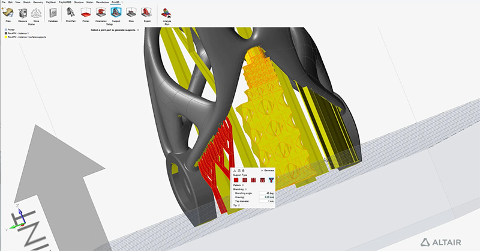Switch to the Manufacture ribbon tab
This screenshot has width=480, height=251.
tap(102, 2)
